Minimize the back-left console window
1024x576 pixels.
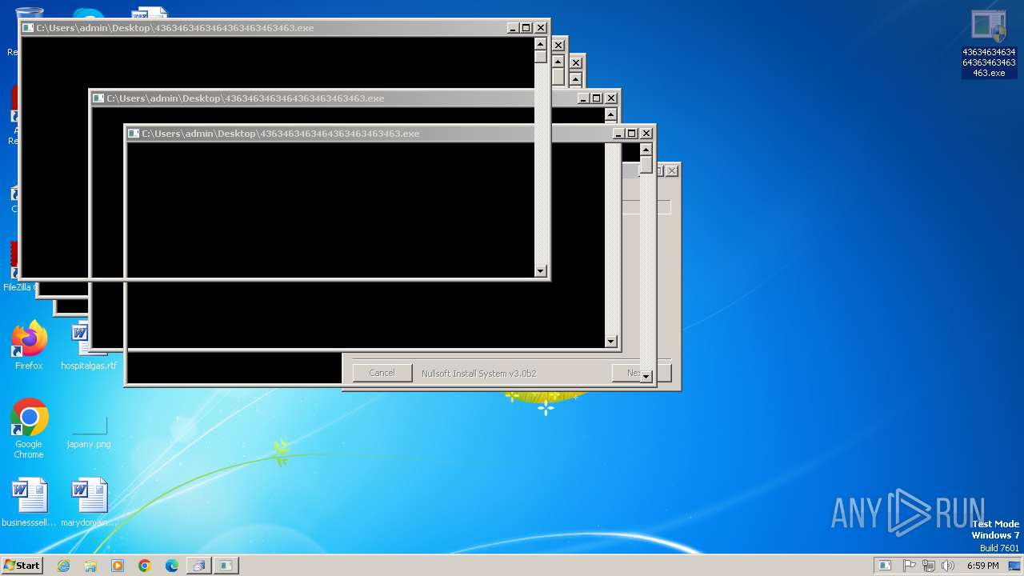click(x=513, y=28)
